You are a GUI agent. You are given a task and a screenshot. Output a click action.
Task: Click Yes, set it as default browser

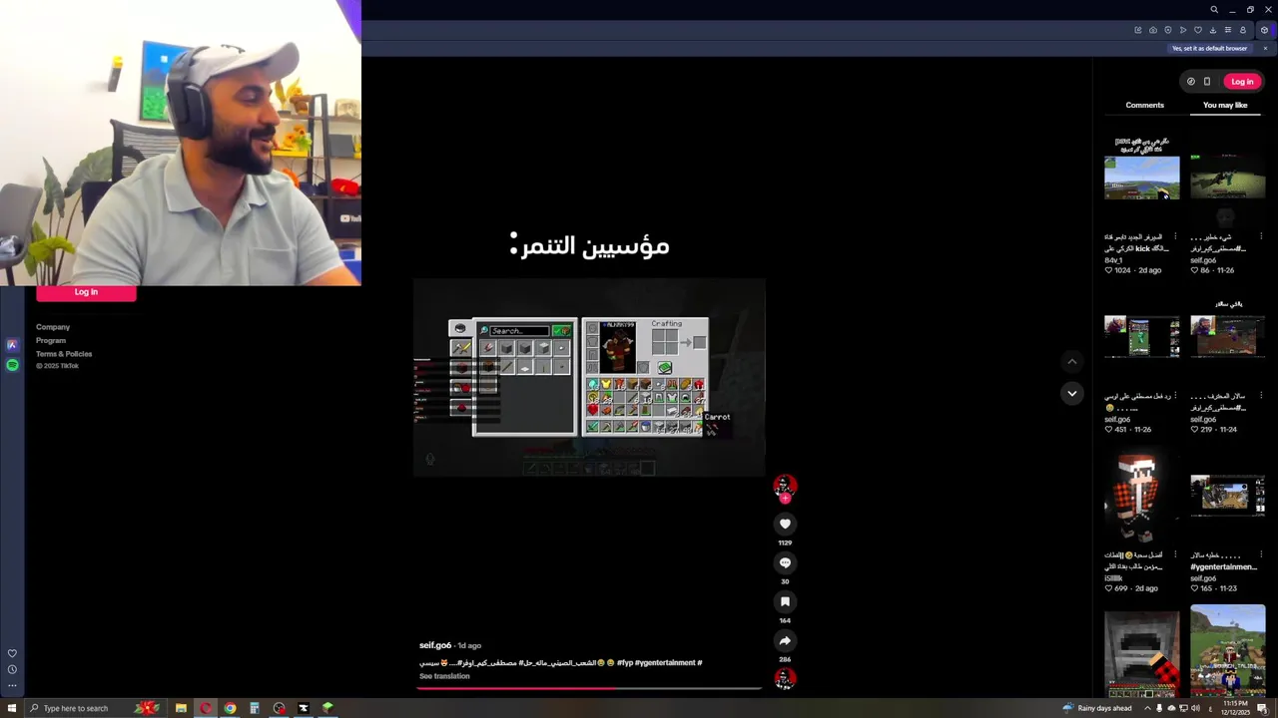(x=1209, y=48)
